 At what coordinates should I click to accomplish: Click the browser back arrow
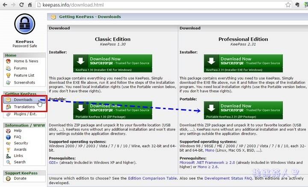[x=5, y=5]
